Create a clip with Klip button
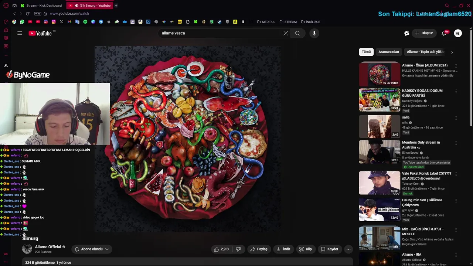The image size is (473, 266). (x=305, y=249)
